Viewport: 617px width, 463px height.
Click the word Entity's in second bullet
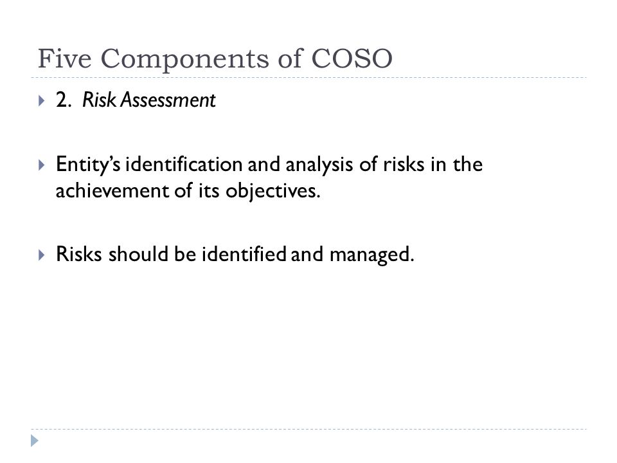(x=88, y=165)
